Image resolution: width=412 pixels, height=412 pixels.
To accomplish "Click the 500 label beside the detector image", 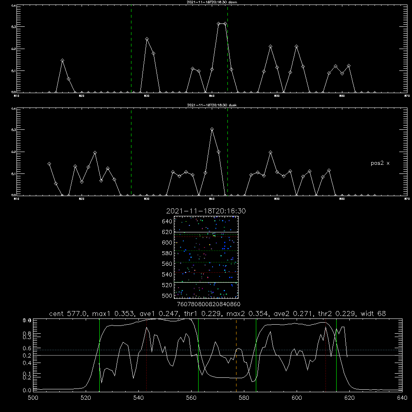I will (167, 295).
